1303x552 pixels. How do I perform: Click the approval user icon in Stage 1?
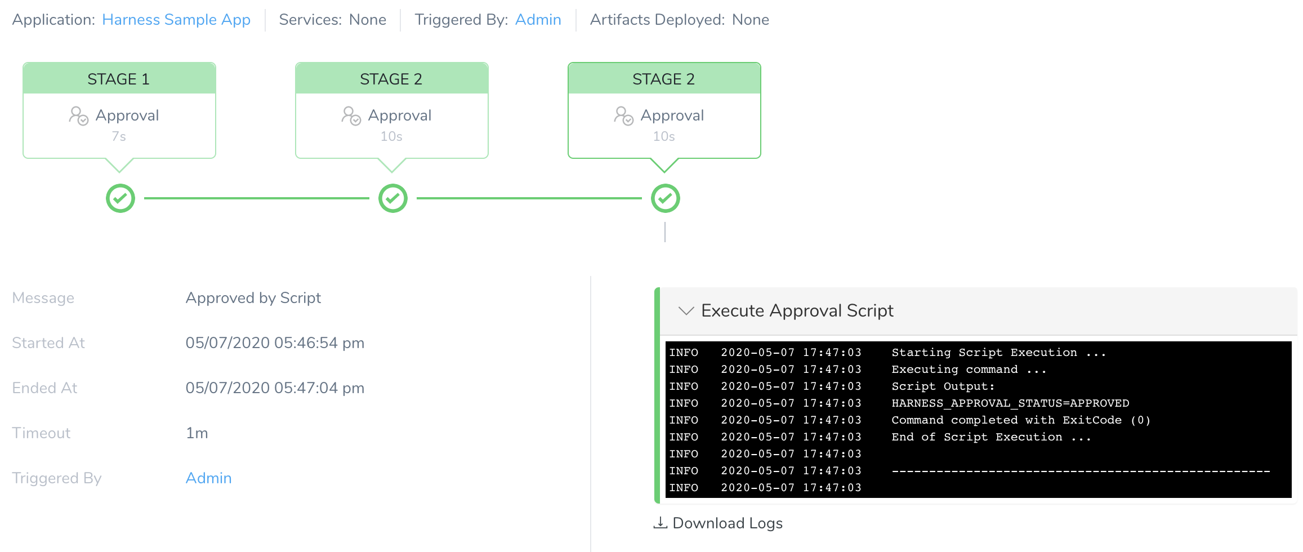pos(78,116)
